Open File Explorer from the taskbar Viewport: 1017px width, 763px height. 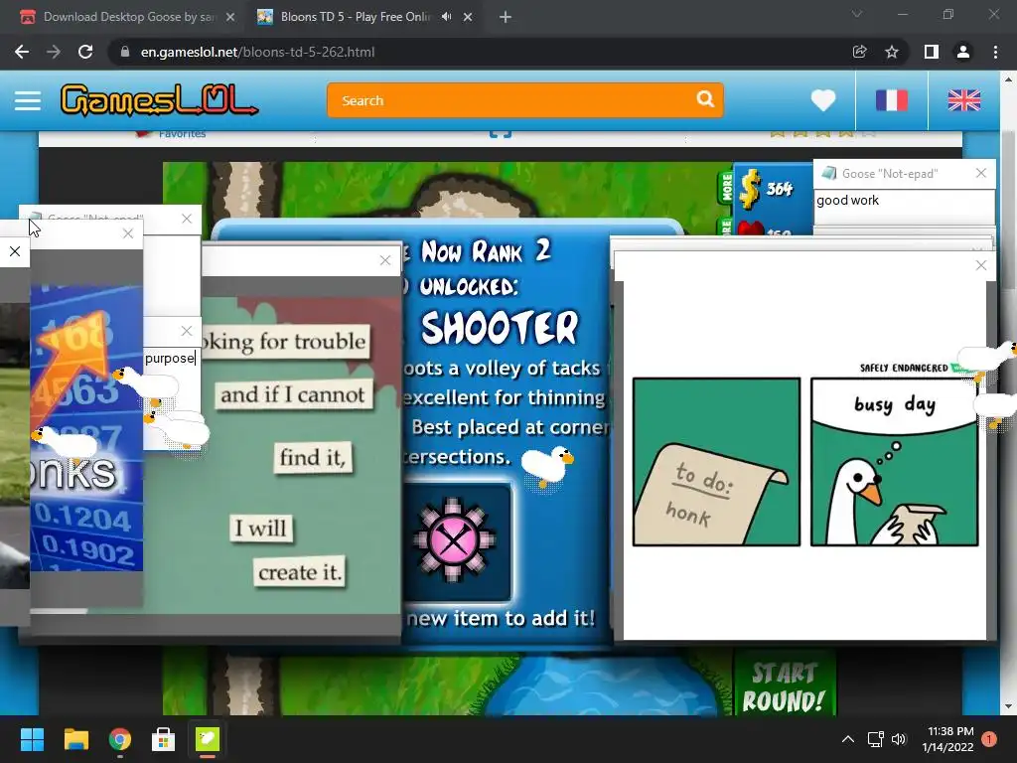pyautogui.click(x=75, y=739)
